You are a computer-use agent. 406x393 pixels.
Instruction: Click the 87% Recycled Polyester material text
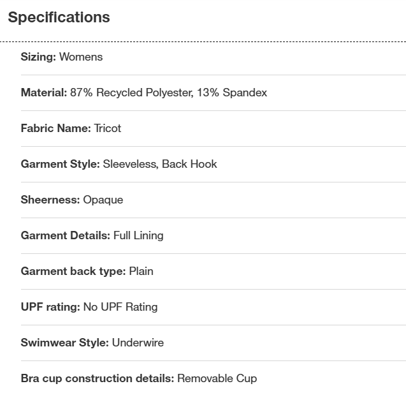coord(132,93)
